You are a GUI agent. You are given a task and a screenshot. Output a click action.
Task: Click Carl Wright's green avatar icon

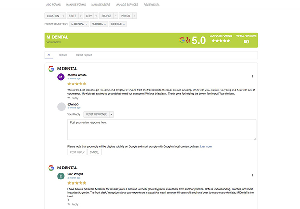[61, 176]
